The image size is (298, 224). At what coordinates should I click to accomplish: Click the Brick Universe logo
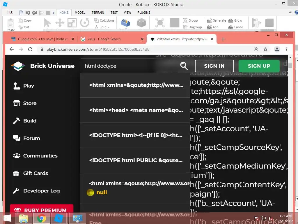(43, 66)
